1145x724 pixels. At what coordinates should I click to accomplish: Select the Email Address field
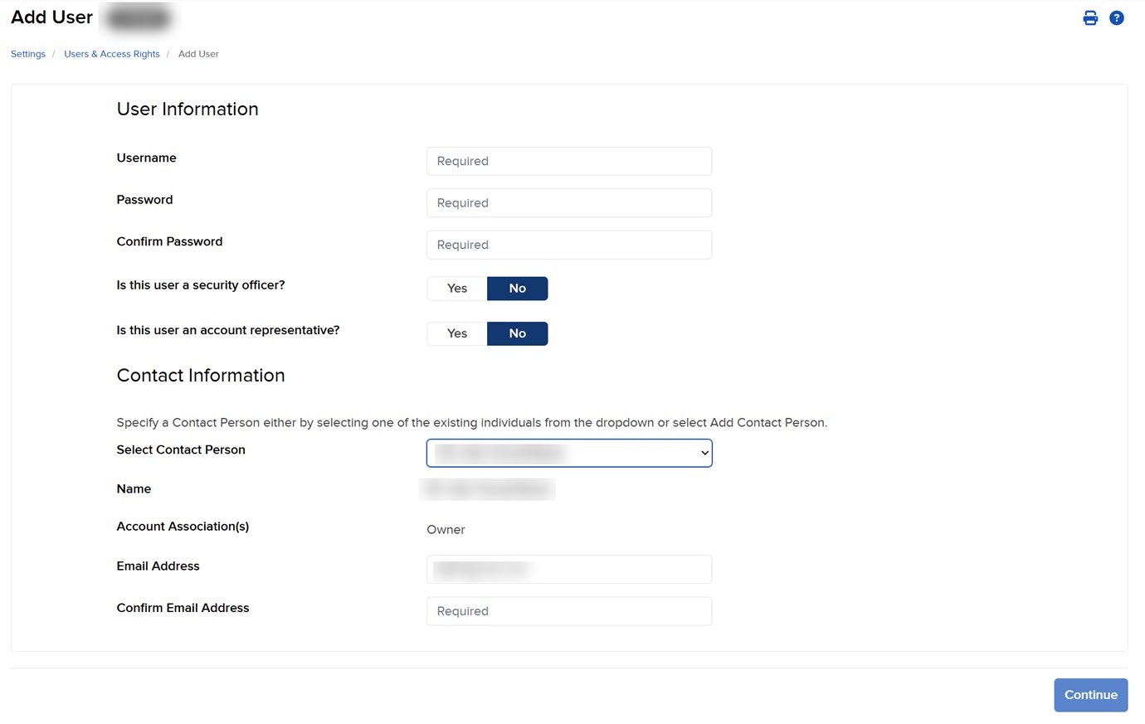tap(568, 569)
